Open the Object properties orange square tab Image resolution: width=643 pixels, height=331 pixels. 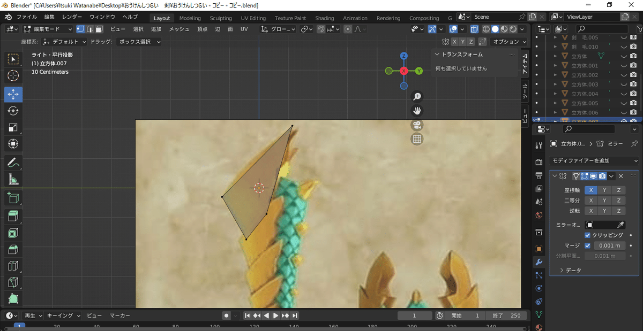click(539, 249)
